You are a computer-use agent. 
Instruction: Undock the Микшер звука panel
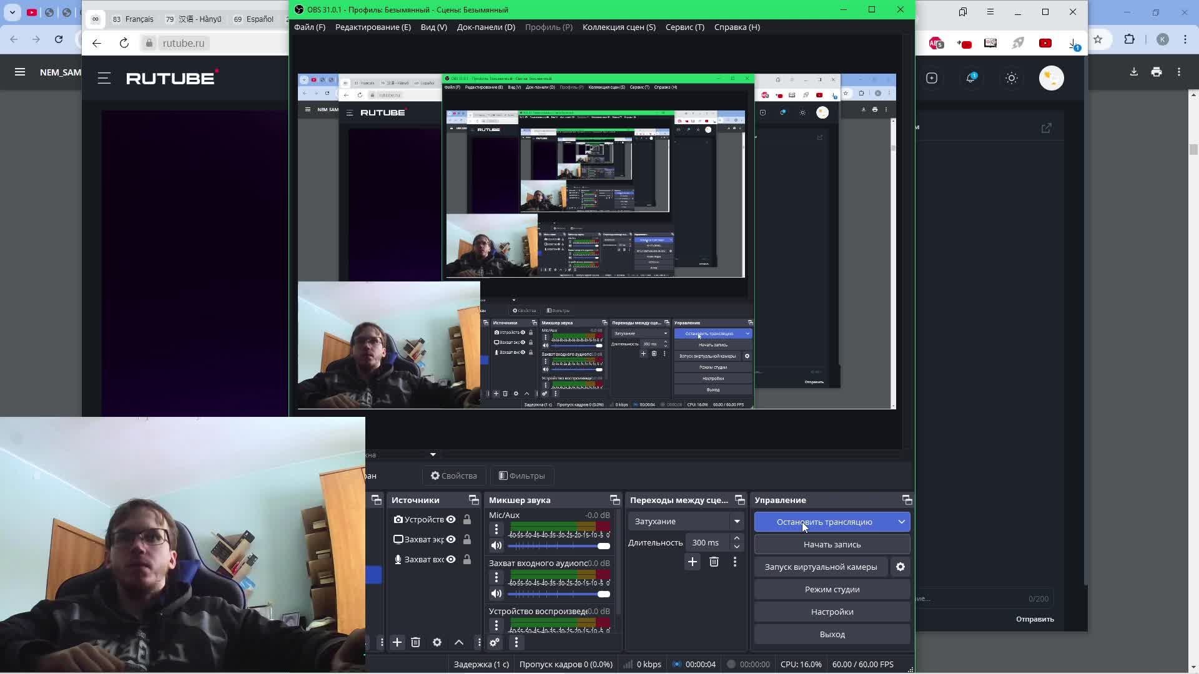point(614,500)
